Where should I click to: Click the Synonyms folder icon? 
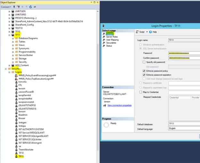pyautogui.click(x=16, y=48)
